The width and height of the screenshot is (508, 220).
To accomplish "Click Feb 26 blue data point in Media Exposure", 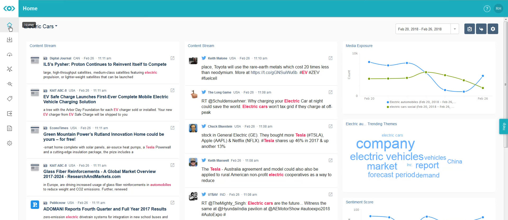I will (483, 76).
